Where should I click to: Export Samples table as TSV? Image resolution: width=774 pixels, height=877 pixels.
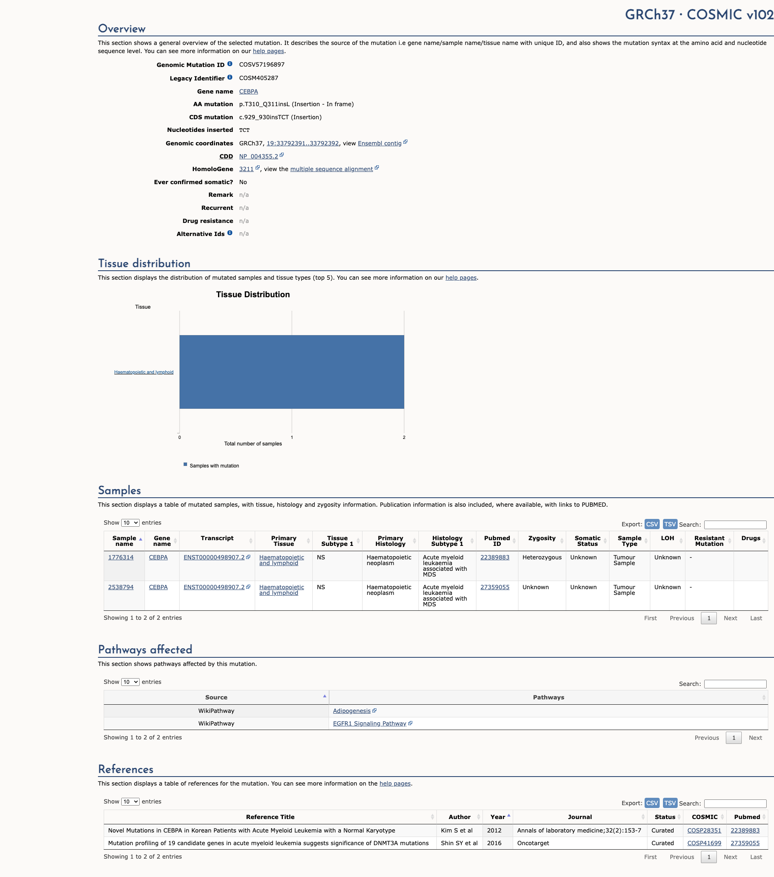tap(670, 524)
